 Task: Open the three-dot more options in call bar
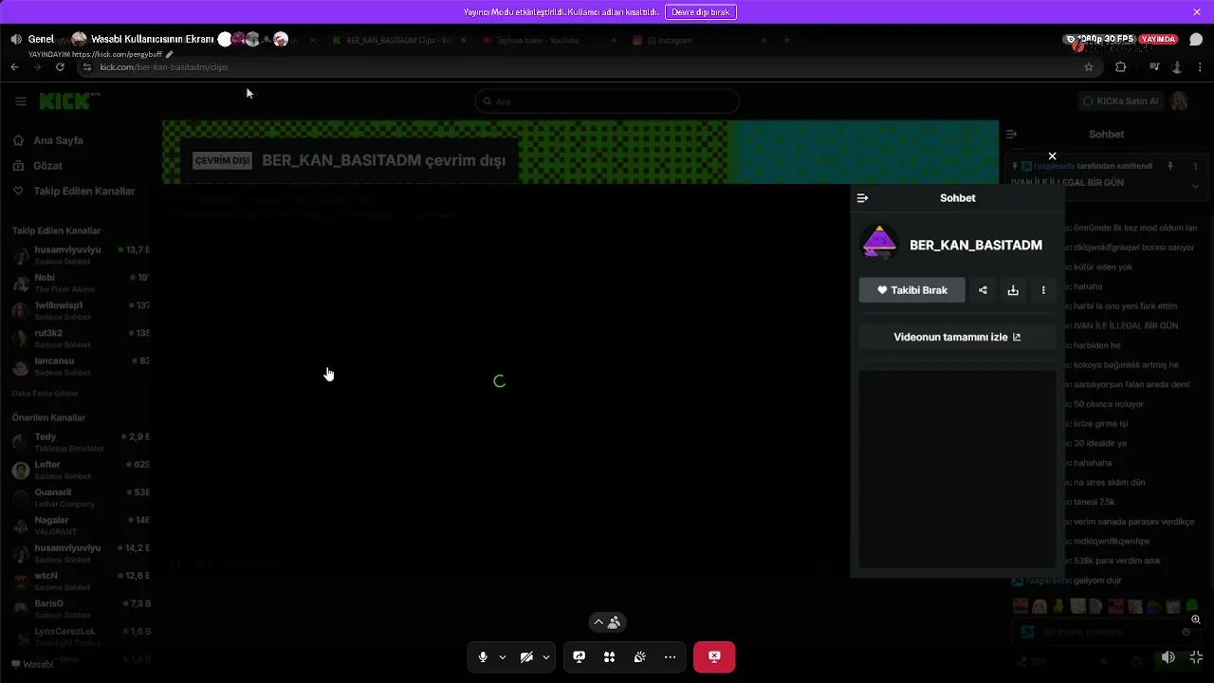tap(671, 657)
